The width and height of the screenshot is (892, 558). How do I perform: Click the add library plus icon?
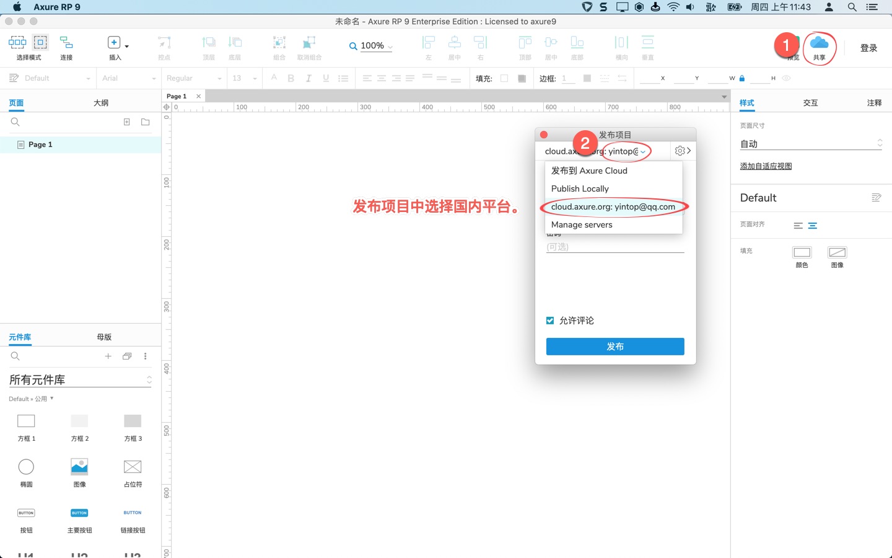pos(108,356)
